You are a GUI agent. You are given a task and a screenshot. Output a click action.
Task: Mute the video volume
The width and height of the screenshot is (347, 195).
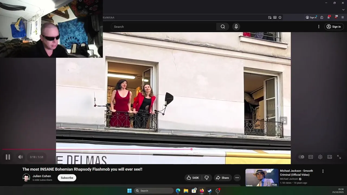click(x=20, y=157)
